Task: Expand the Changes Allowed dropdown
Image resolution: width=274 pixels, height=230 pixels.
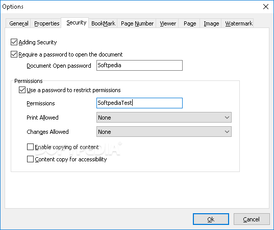Action: pyautogui.click(x=164, y=132)
